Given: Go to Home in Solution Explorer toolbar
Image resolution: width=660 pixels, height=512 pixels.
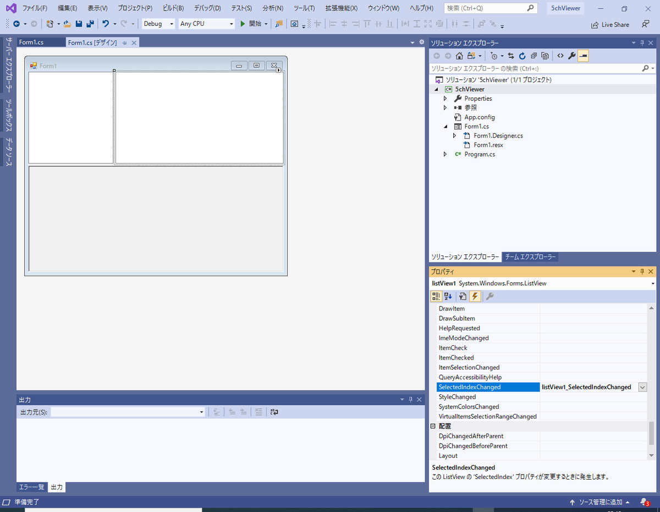Looking at the screenshot, I should pyautogui.click(x=459, y=56).
